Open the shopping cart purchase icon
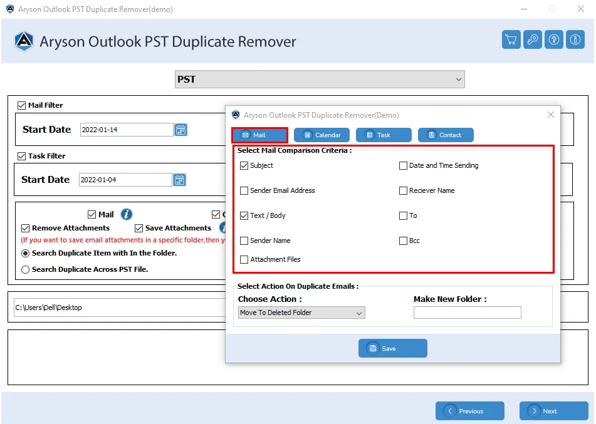This screenshot has width=596, height=424. [x=511, y=39]
